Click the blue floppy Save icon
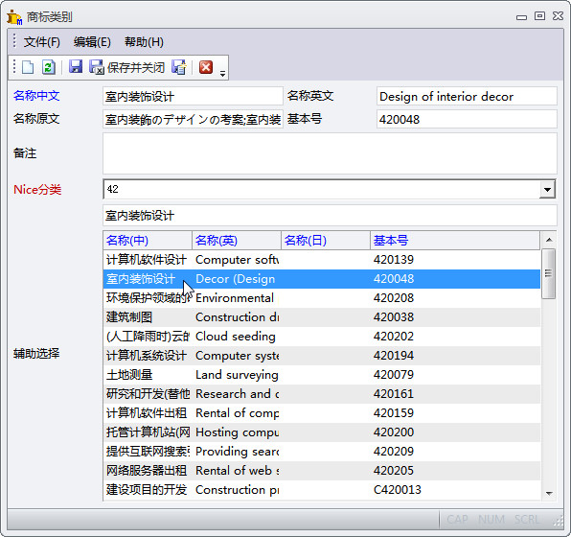 point(76,67)
